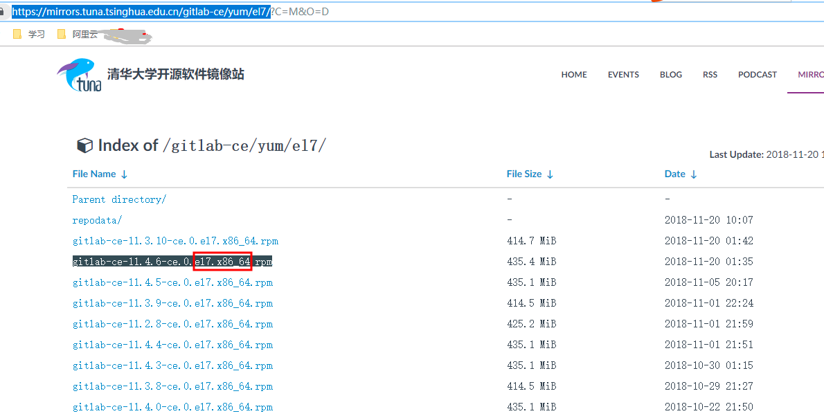Open the 学习 bookmark folder
Screen dimensions: 824x416
(x=29, y=34)
